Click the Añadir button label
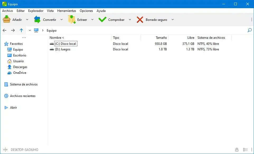Screen dimensions: 254x154 tap(17, 20)
